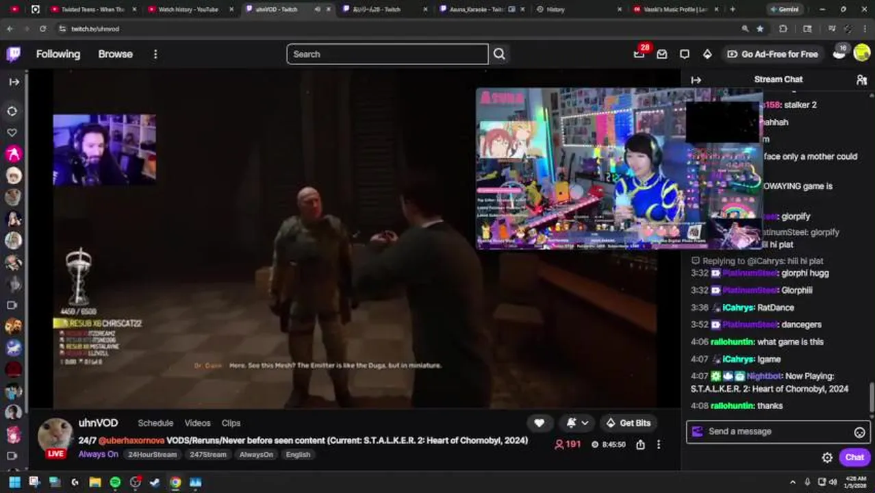Select the 247Stream tag
Screen dimensions: 875x493
coord(207,455)
